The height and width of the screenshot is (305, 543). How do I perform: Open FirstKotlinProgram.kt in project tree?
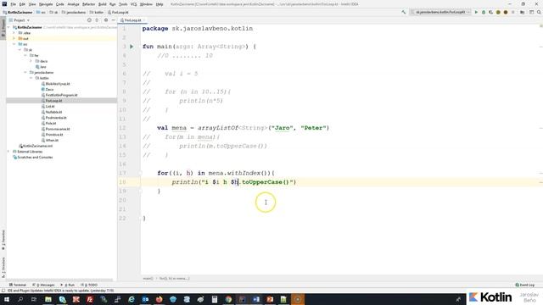(62, 95)
